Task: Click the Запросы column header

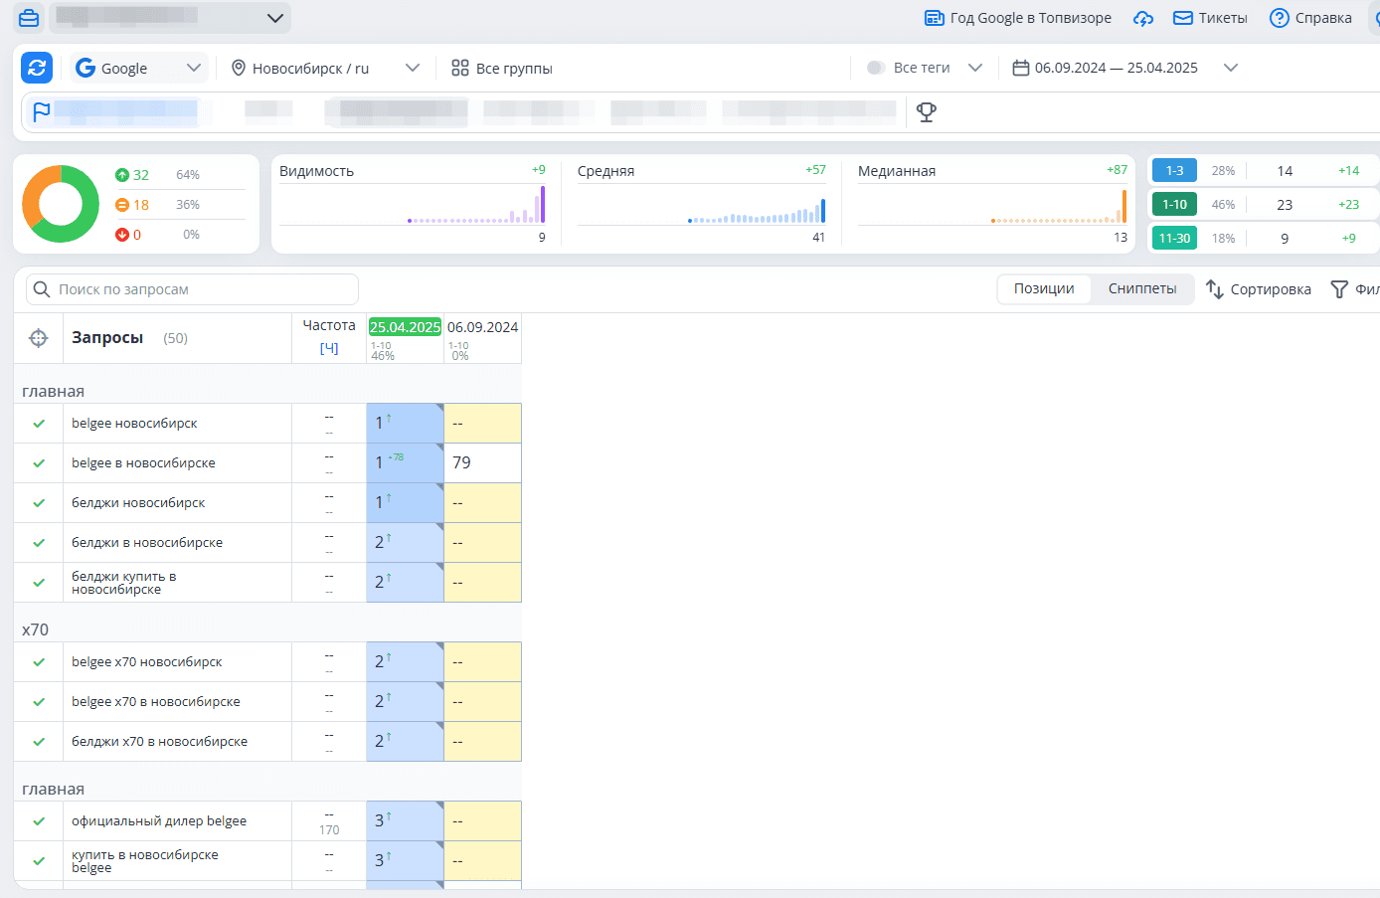Action: [107, 338]
